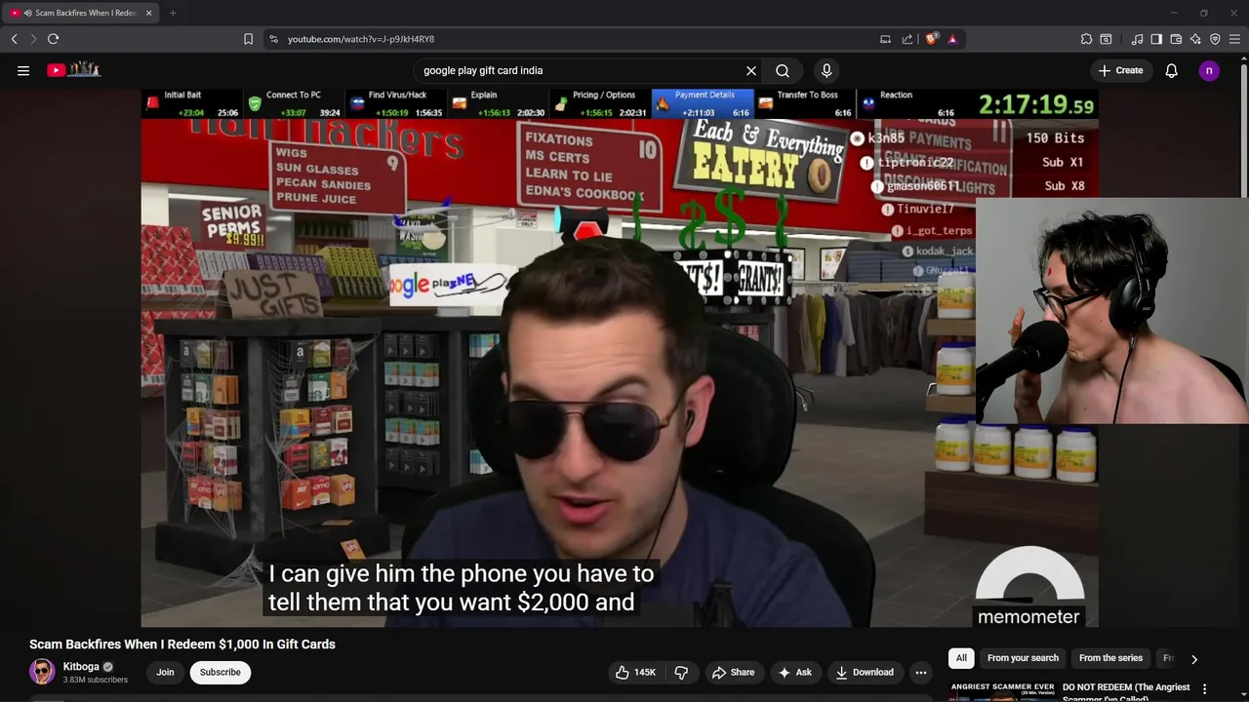Open the YouTube guide hamburger menu
This screenshot has width=1249, height=702.
tap(23, 70)
